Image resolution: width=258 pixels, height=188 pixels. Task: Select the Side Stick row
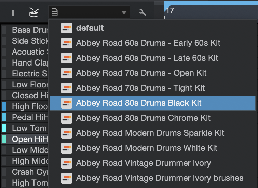(x=25, y=41)
